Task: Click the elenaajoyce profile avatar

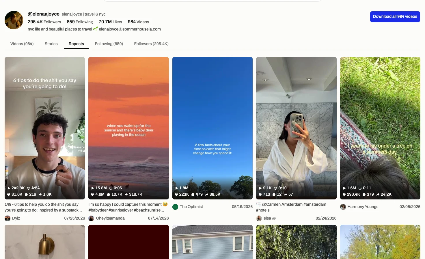Action: coord(14,20)
